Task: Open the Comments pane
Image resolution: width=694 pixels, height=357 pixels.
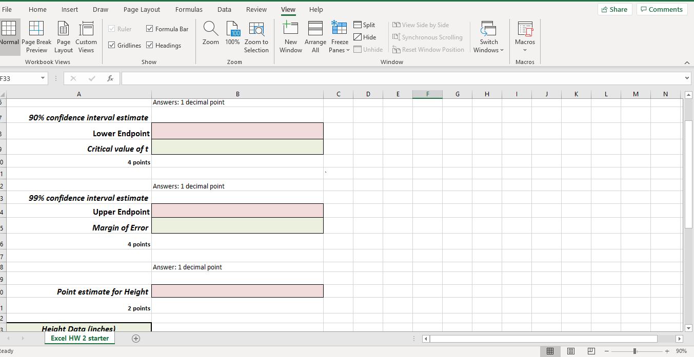Action: tap(662, 9)
